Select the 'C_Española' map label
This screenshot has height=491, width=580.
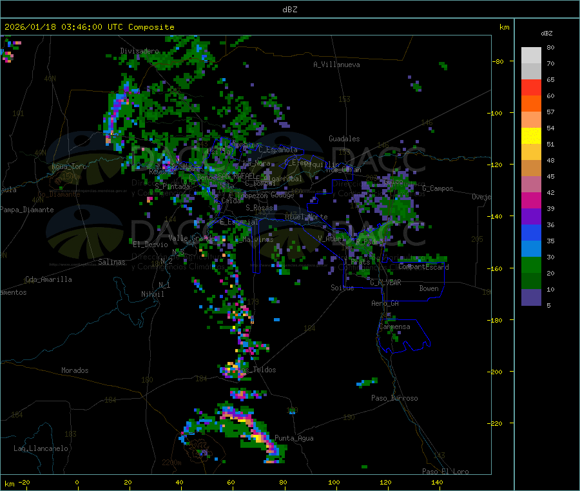coord(278,150)
